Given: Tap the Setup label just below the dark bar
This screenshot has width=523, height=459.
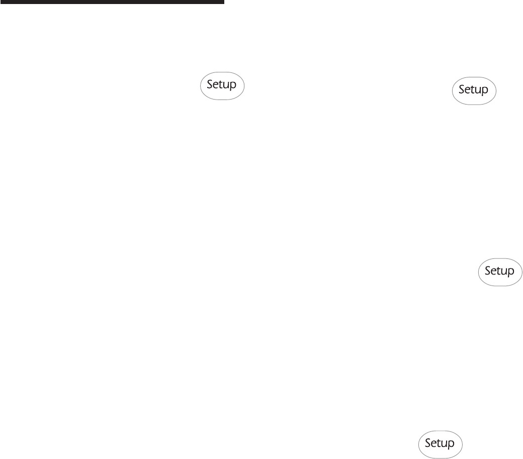Looking at the screenshot, I should tap(221, 84).
